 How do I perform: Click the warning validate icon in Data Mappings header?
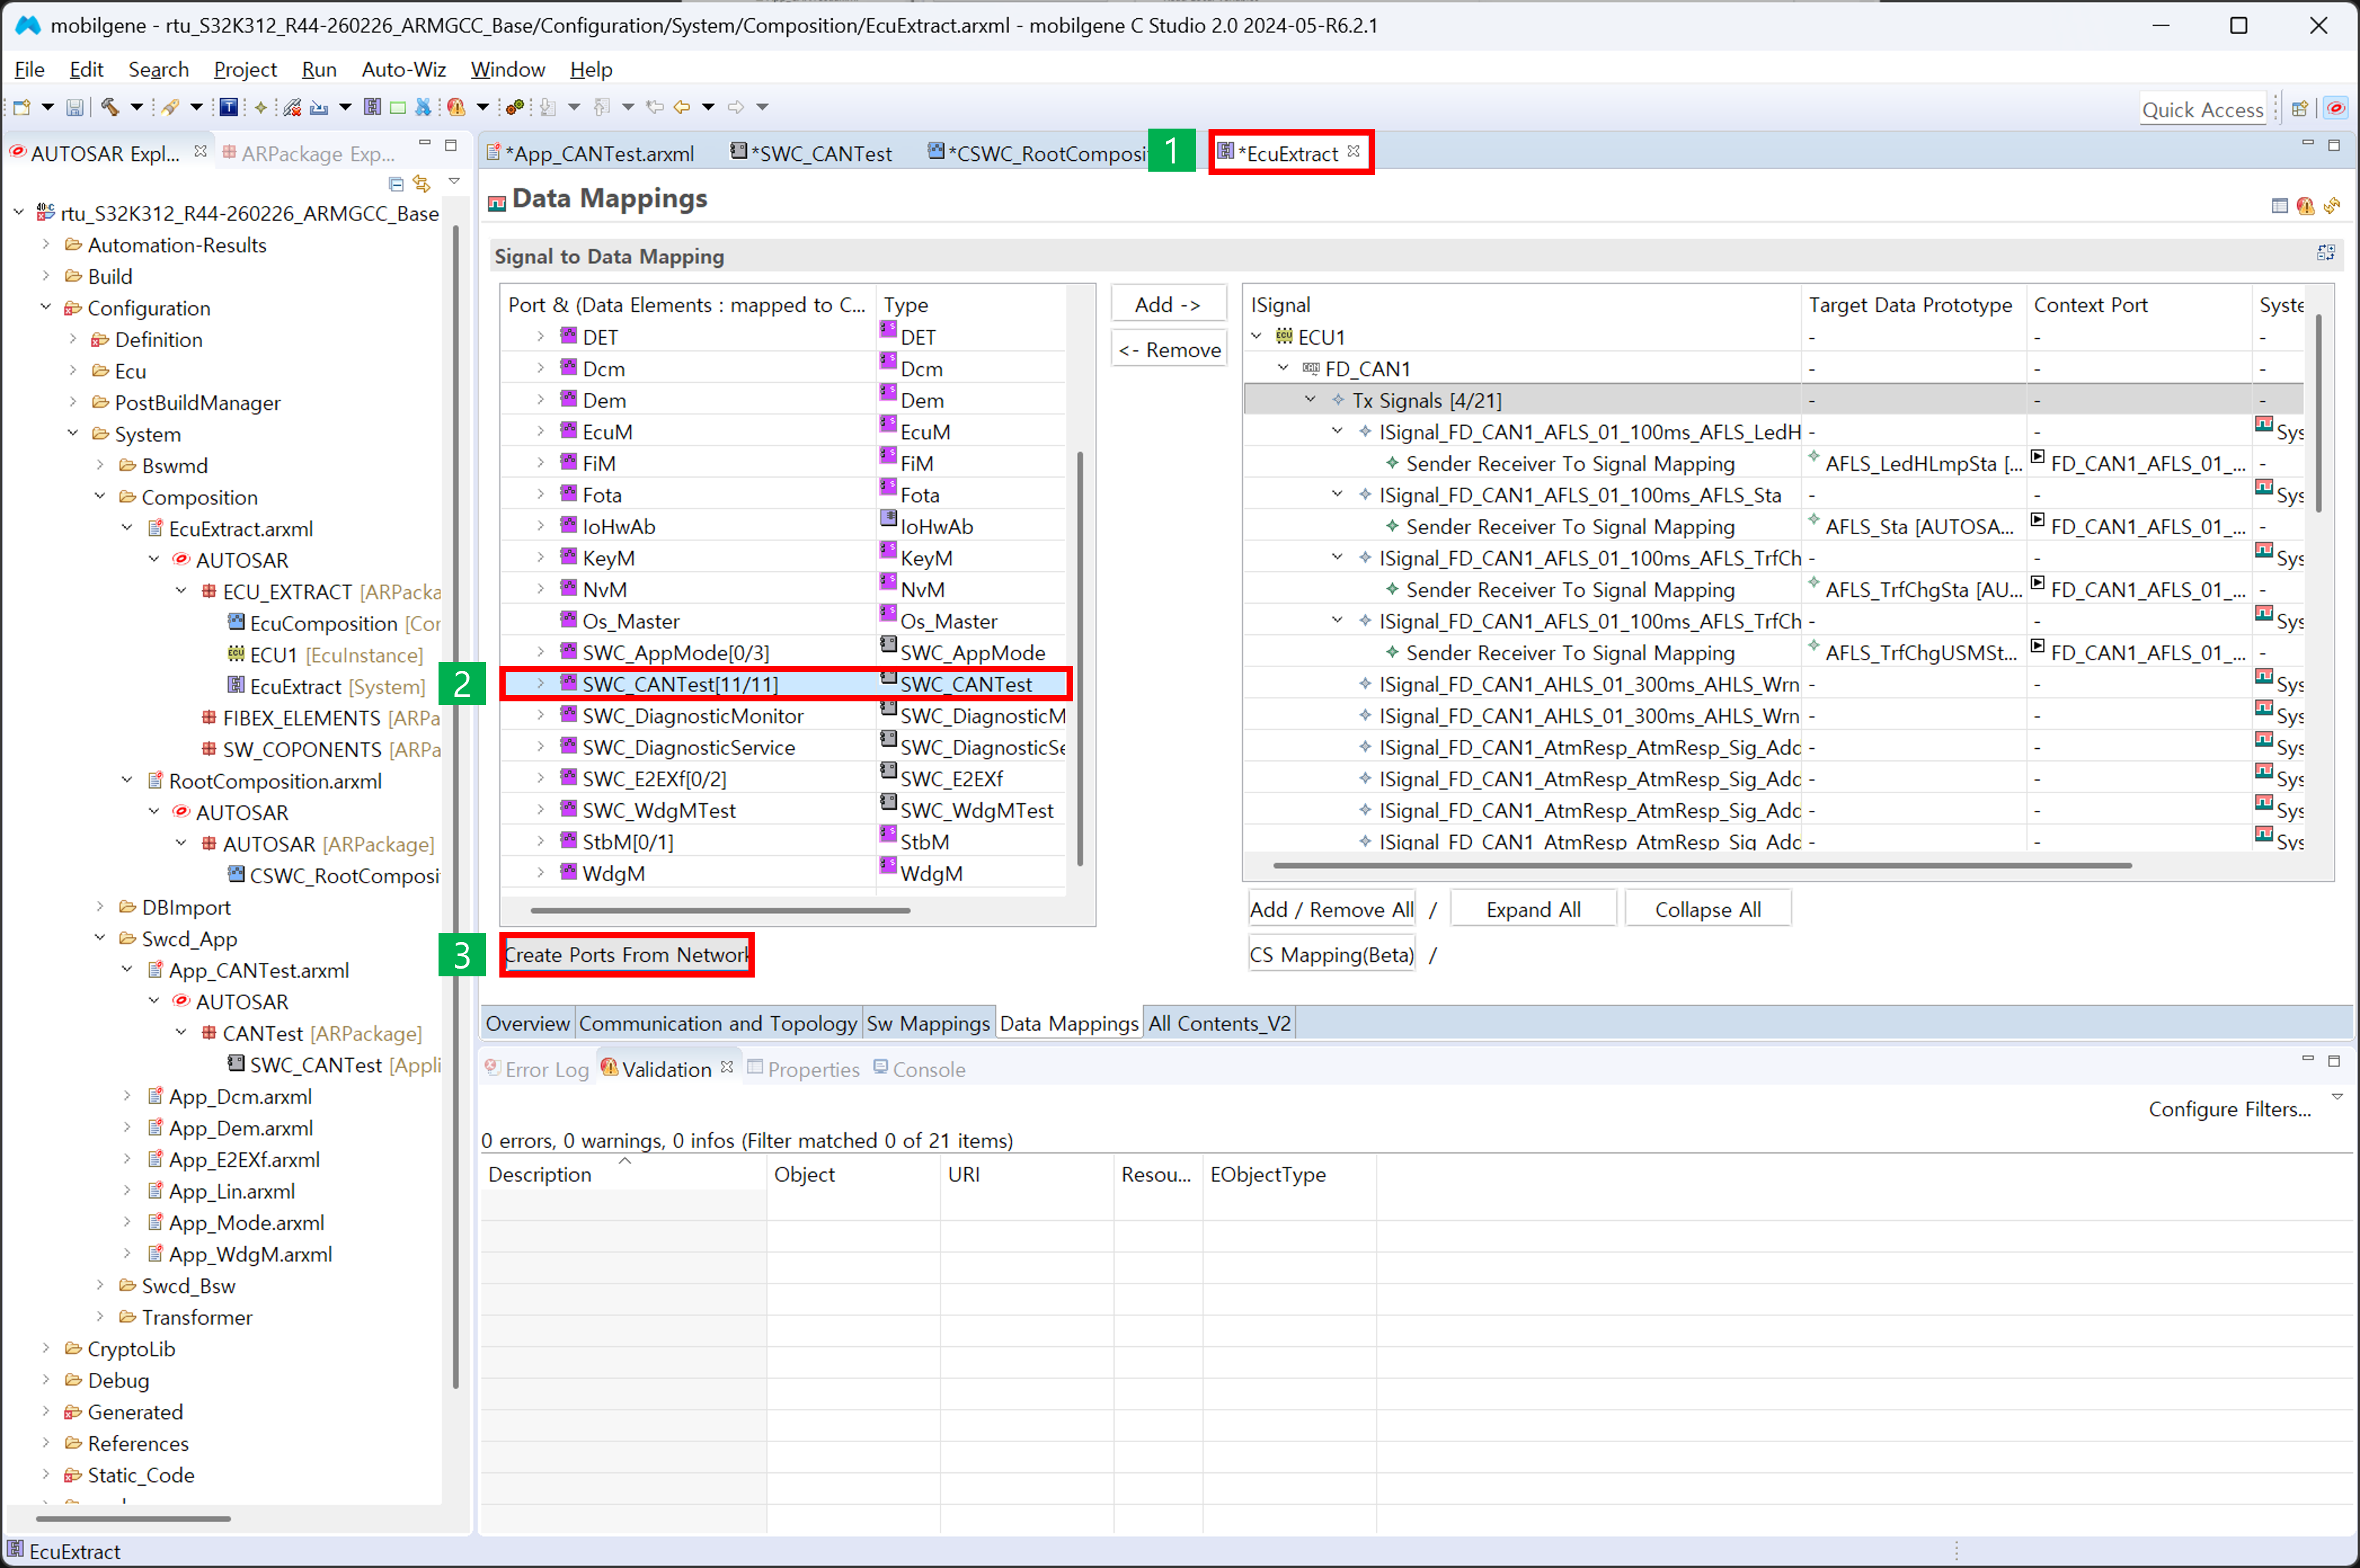coord(2306,205)
